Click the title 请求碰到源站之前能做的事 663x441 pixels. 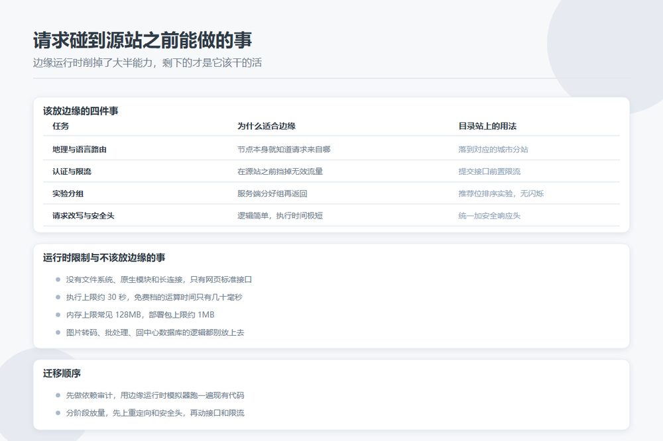click(x=143, y=40)
